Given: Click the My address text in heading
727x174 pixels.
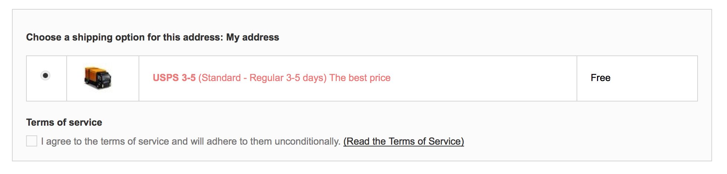Looking at the screenshot, I should point(253,37).
